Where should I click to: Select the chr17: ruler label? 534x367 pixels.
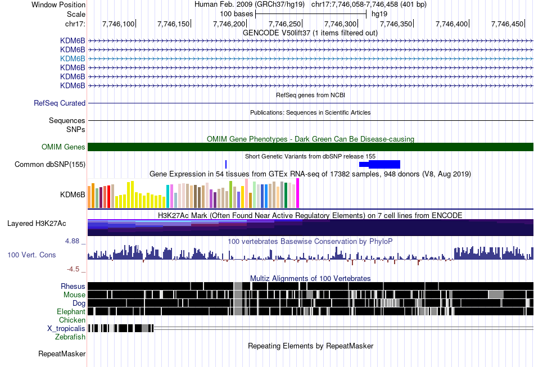point(75,24)
